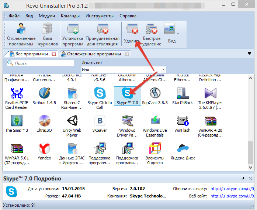The width and height of the screenshot is (257, 210).
Task: Click the version value 7.0.102
Action: pos(138,189)
